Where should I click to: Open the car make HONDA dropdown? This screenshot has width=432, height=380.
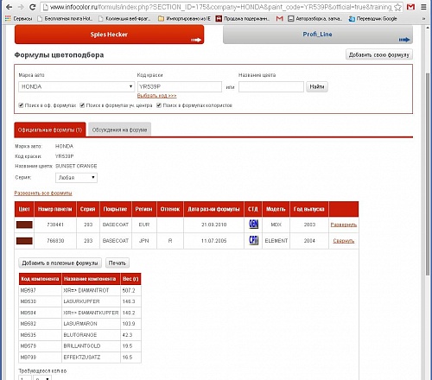point(76,86)
